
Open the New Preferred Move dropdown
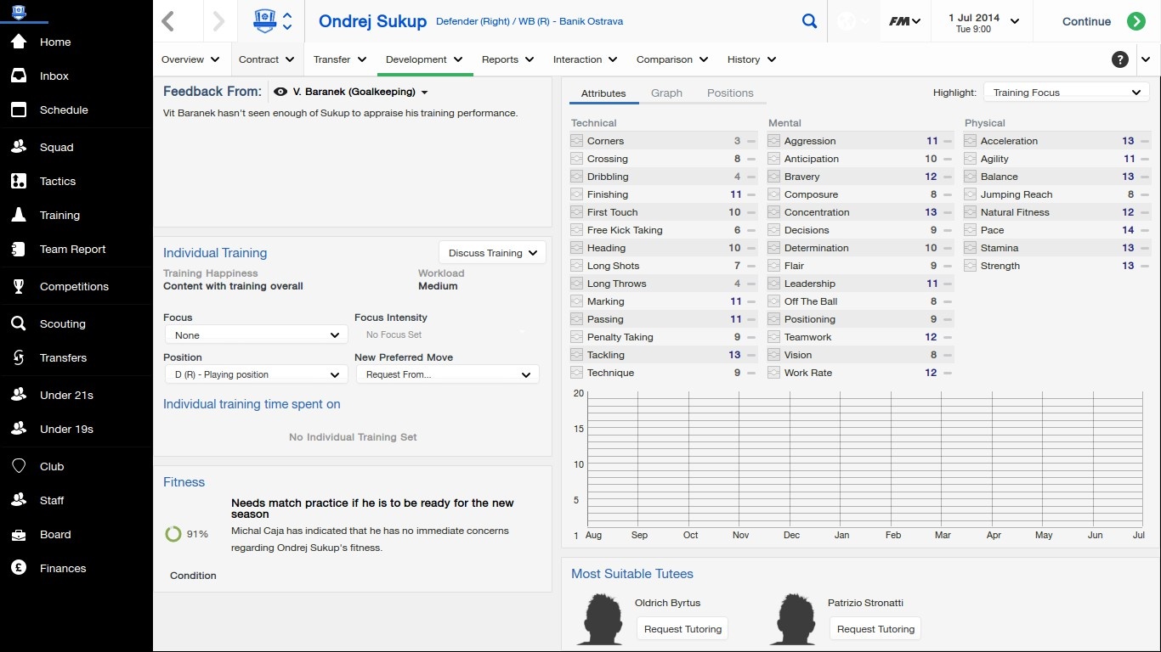(x=447, y=374)
